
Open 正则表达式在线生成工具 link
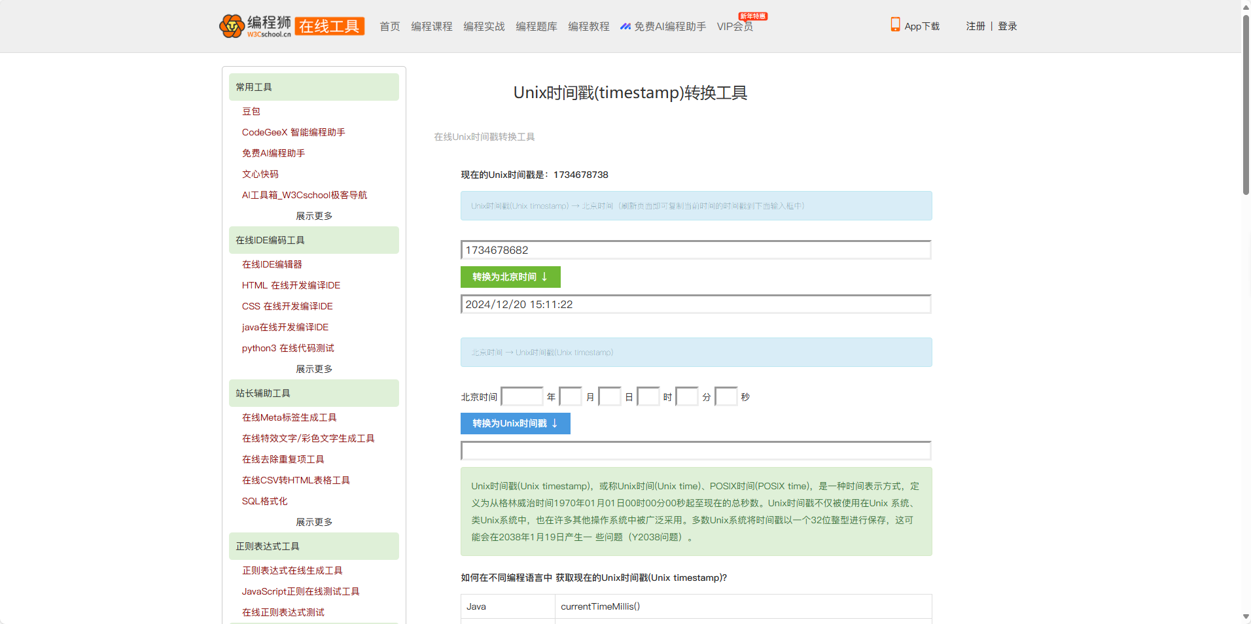[292, 570]
